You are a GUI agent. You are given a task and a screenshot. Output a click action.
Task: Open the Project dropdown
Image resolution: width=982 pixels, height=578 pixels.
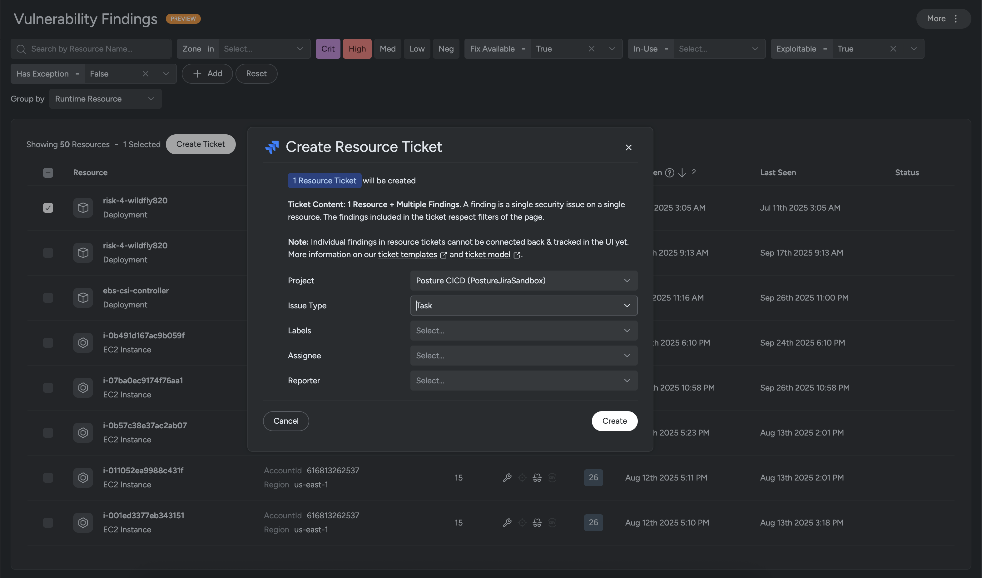(523, 281)
